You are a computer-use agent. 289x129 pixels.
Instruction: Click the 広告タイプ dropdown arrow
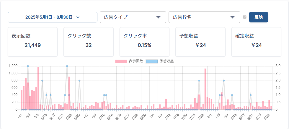point(158,17)
